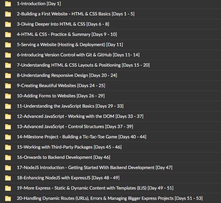Click folder icon for 19-More Express
The height and width of the screenshot is (203, 221).
coord(8,188)
